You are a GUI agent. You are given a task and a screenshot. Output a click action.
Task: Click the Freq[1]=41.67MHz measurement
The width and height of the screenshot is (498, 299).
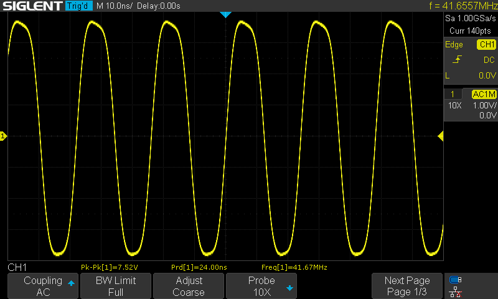pyautogui.click(x=294, y=267)
